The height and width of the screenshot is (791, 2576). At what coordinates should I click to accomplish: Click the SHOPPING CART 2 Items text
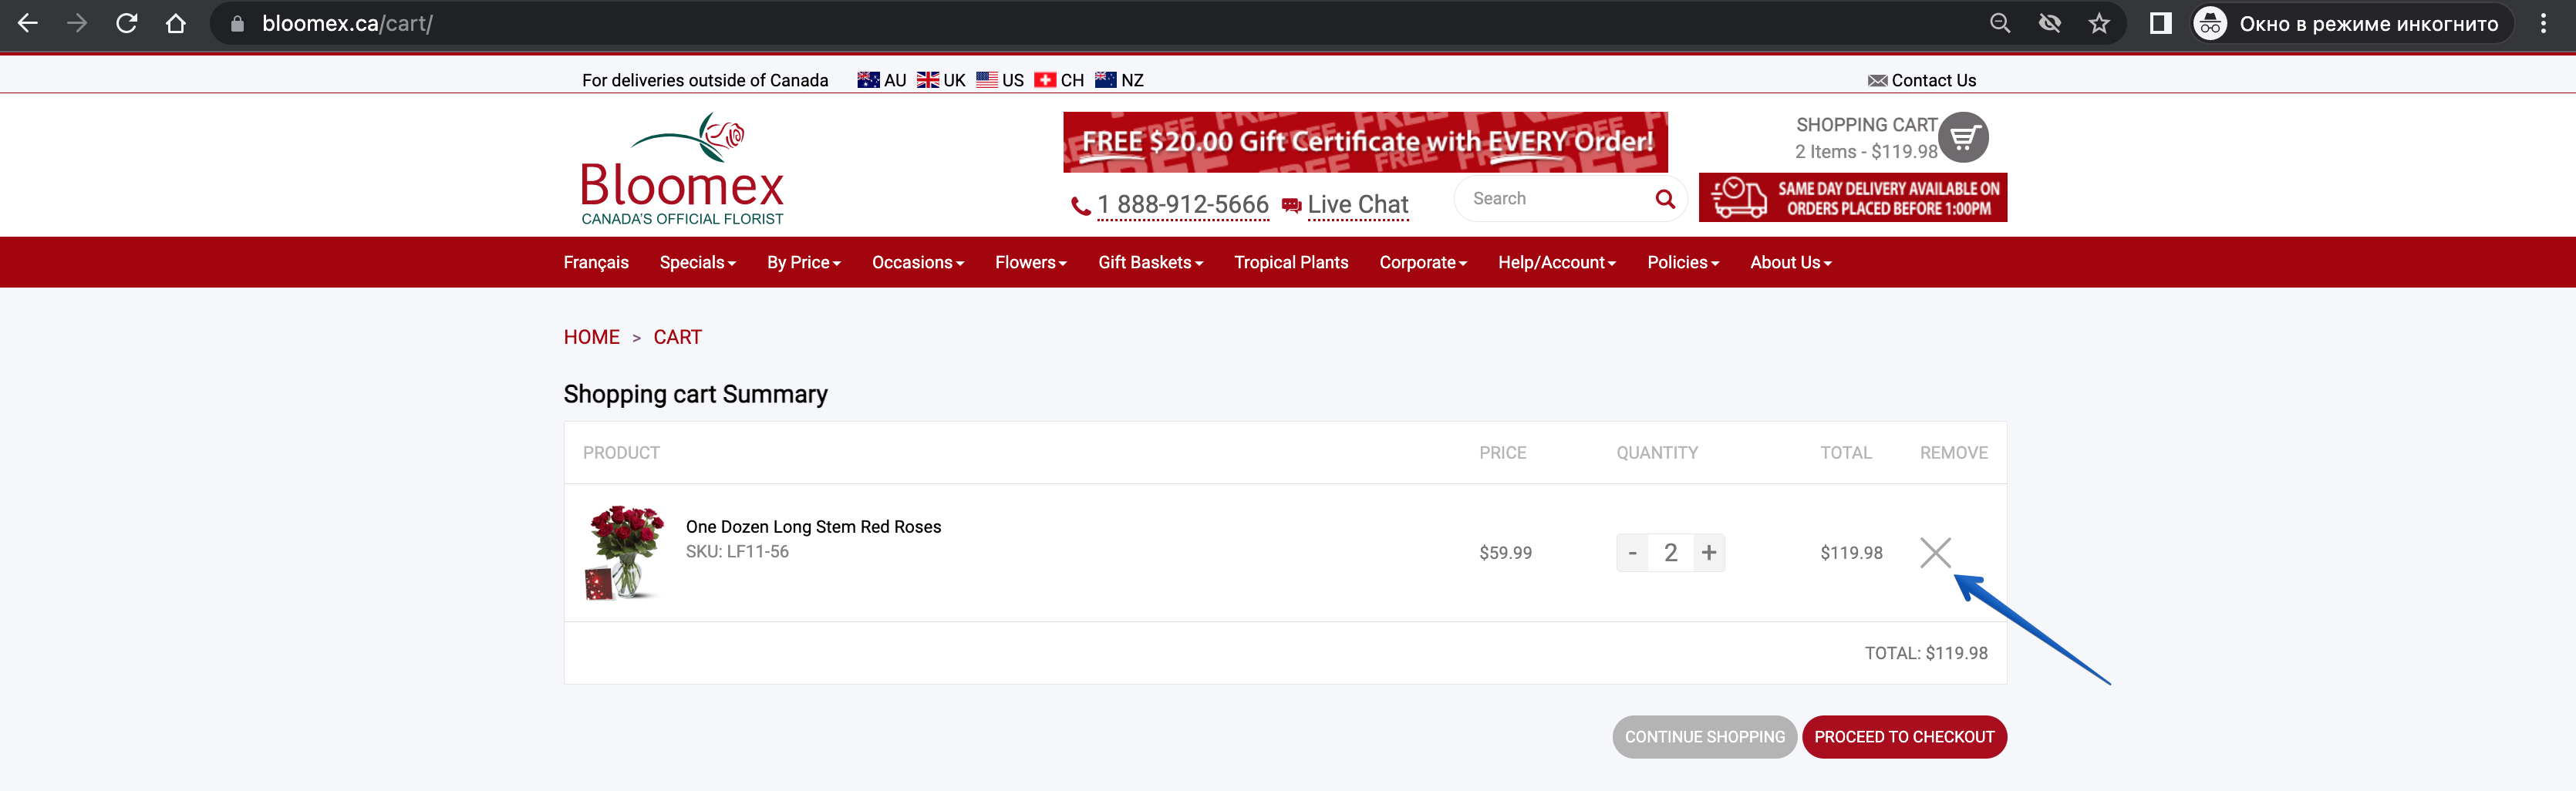click(1866, 138)
